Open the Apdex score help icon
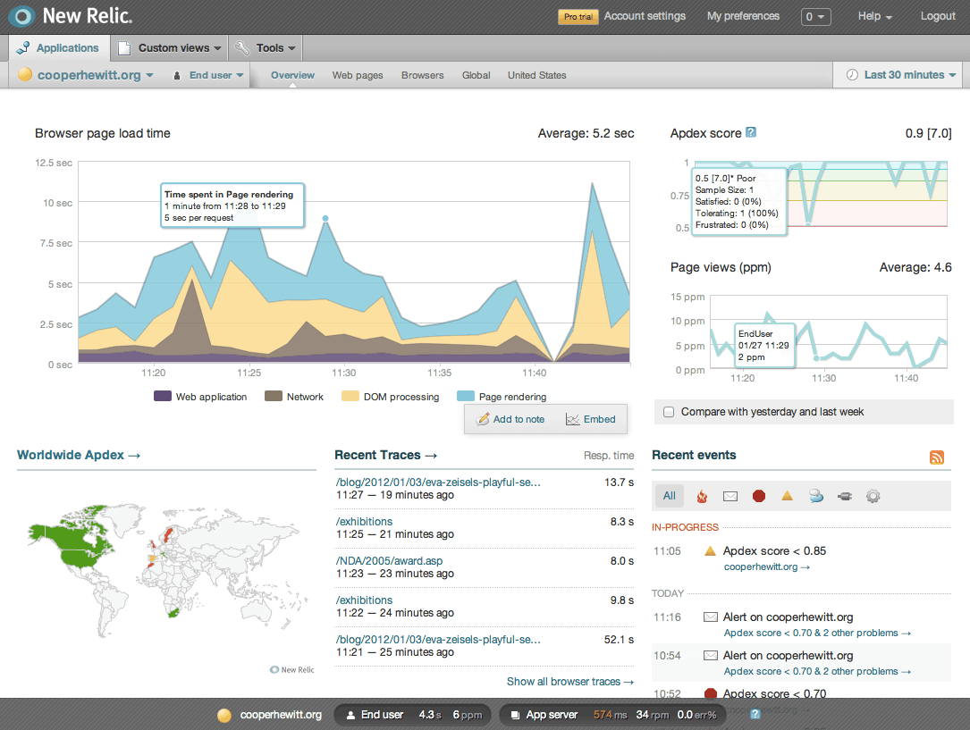Image resolution: width=970 pixels, height=730 pixels. [x=751, y=132]
